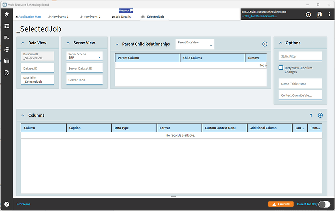Switch to the Application Map tab
Screen dimensions: 335x211
(28, 17)
